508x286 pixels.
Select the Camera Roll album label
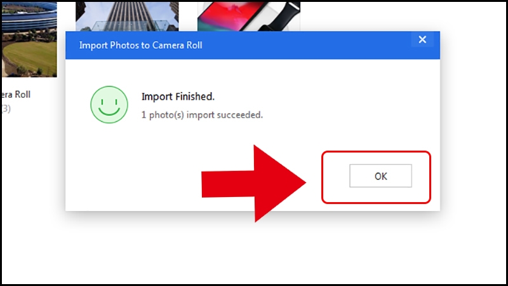tap(15, 94)
